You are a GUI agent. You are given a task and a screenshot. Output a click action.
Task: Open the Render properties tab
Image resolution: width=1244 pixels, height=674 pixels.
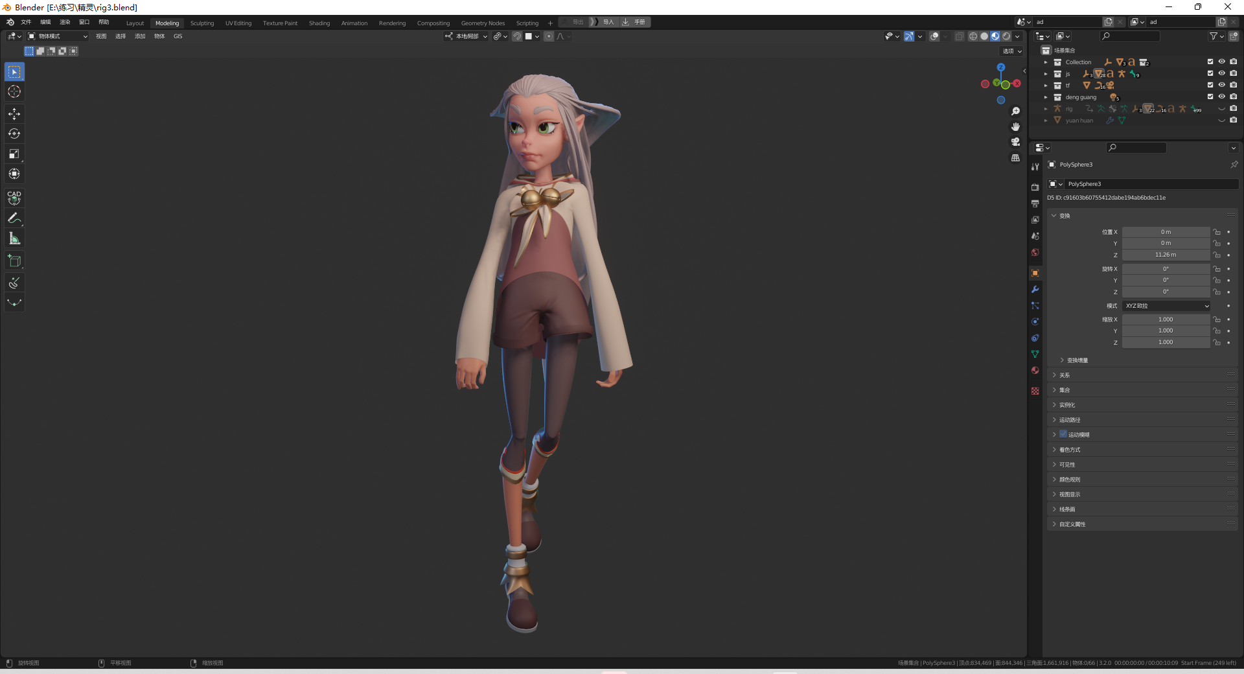coord(1035,187)
